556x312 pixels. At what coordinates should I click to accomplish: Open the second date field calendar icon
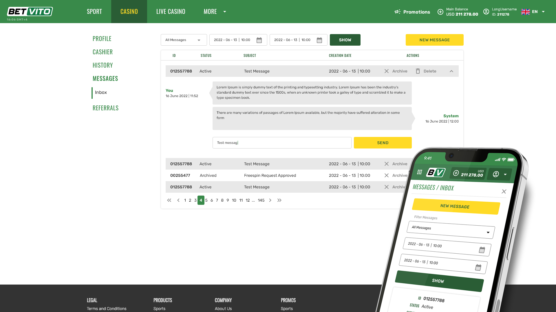[319, 40]
